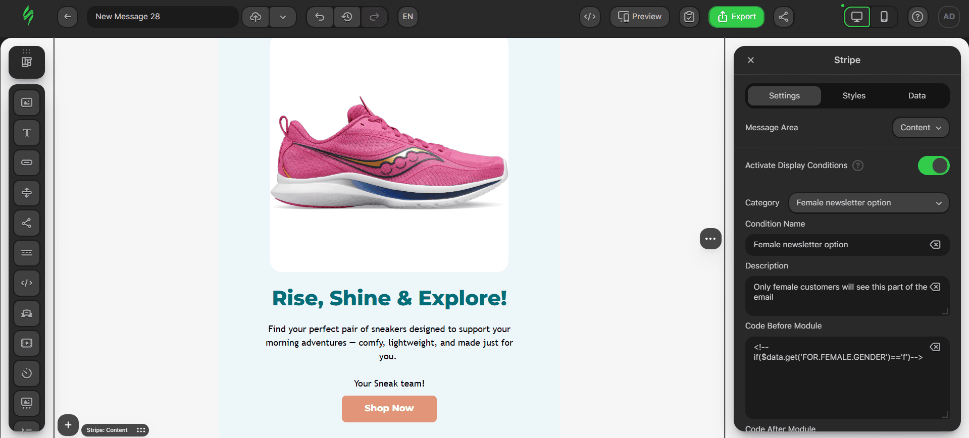Switch to the Styles tab
Image resolution: width=969 pixels, height=438 pixels.
[x=854, y=96]
